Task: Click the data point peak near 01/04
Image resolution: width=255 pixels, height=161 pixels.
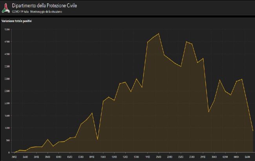Action: (220, 80)
